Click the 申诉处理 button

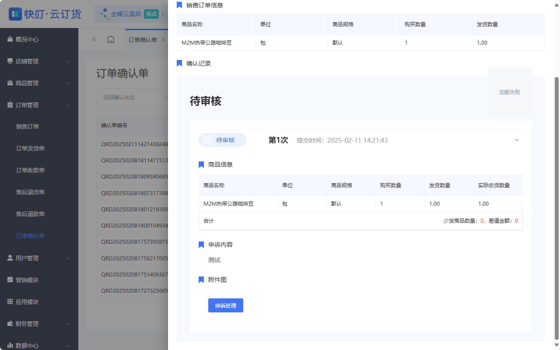click(226, 305)
